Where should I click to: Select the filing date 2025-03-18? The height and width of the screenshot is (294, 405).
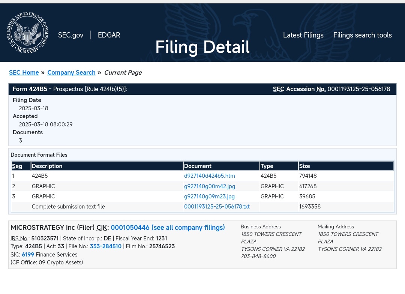pos(34,108)
